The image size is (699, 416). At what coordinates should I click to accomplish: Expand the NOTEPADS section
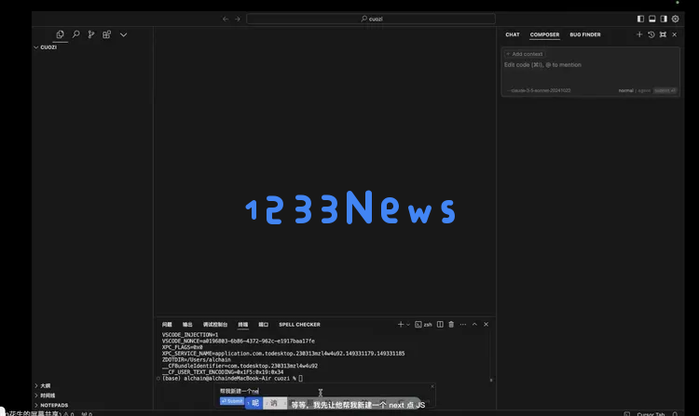92,406
